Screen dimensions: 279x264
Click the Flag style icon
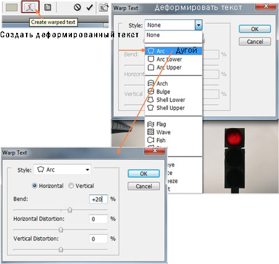[151, 124]
